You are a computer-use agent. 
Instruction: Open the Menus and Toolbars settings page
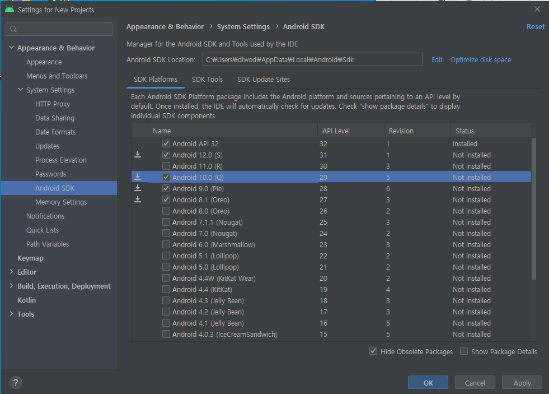[x=57, y=76]
